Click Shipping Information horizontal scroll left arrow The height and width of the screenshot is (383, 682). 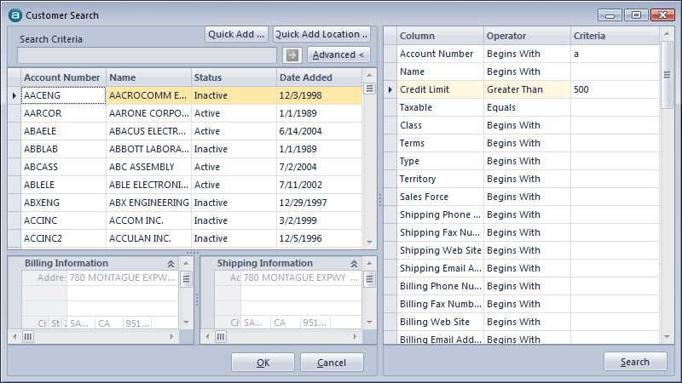point(207,336)
